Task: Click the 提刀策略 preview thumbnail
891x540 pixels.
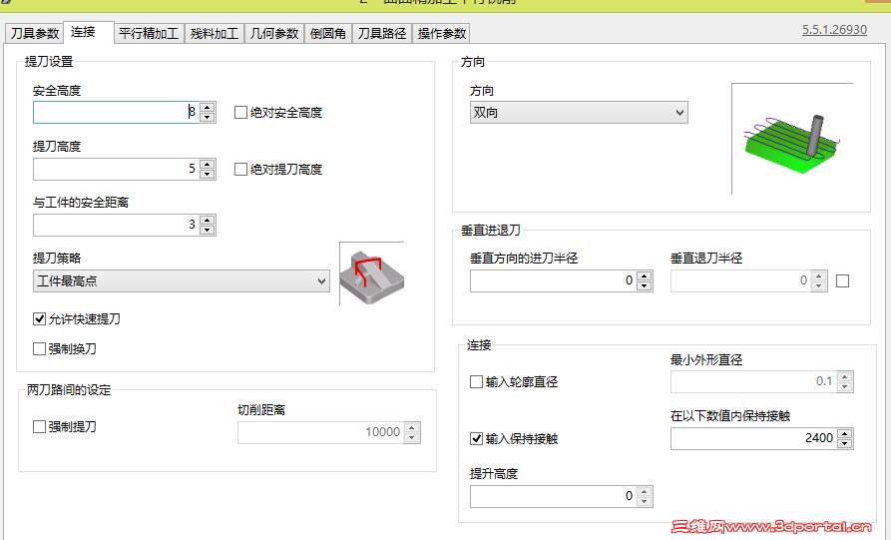Action: coord(371,273)
